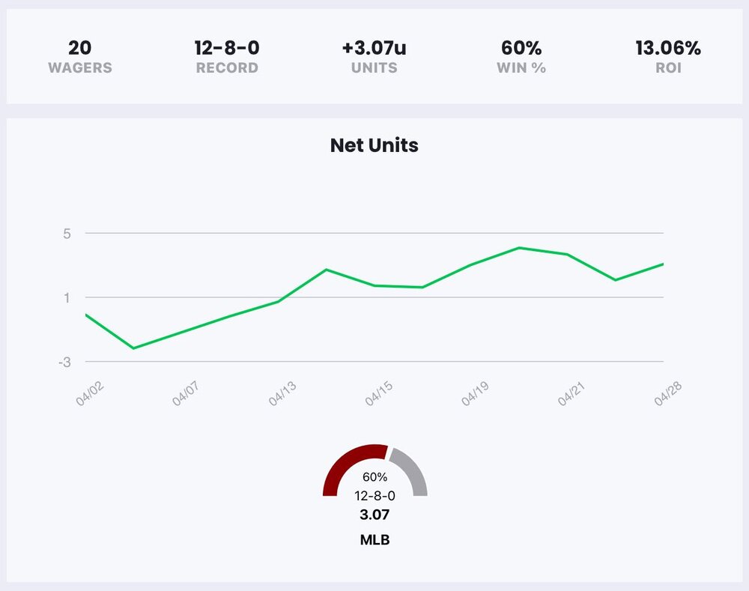Click the 13.06% ROI stat
Screen dimensions: 749x591
pos(668,57)
